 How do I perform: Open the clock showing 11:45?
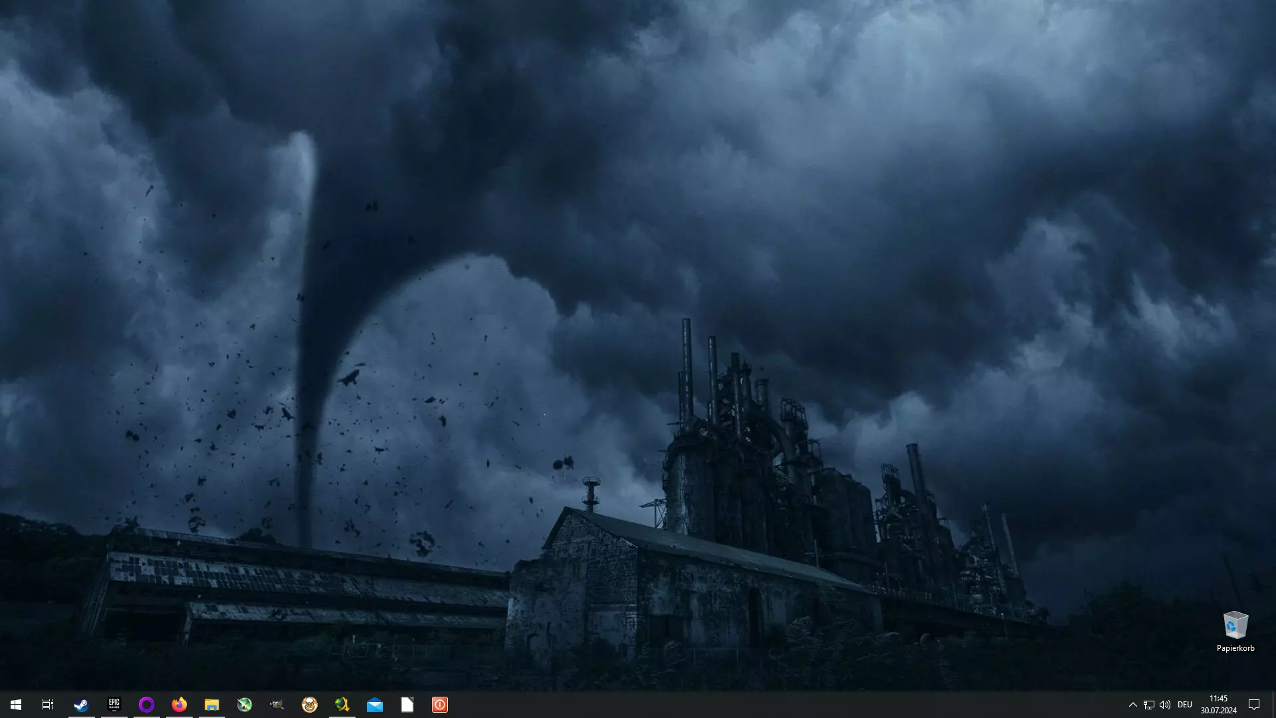pyautogui.click(x=1218, y=705)
